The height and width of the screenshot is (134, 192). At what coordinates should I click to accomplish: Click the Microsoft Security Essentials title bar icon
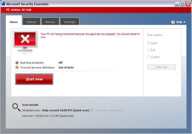coord(3,4)
